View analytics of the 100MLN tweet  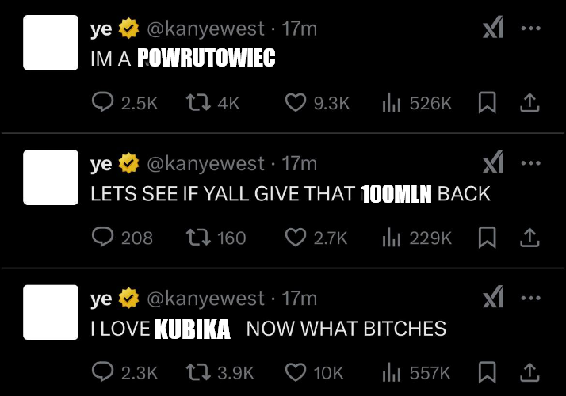coord(392,237)
